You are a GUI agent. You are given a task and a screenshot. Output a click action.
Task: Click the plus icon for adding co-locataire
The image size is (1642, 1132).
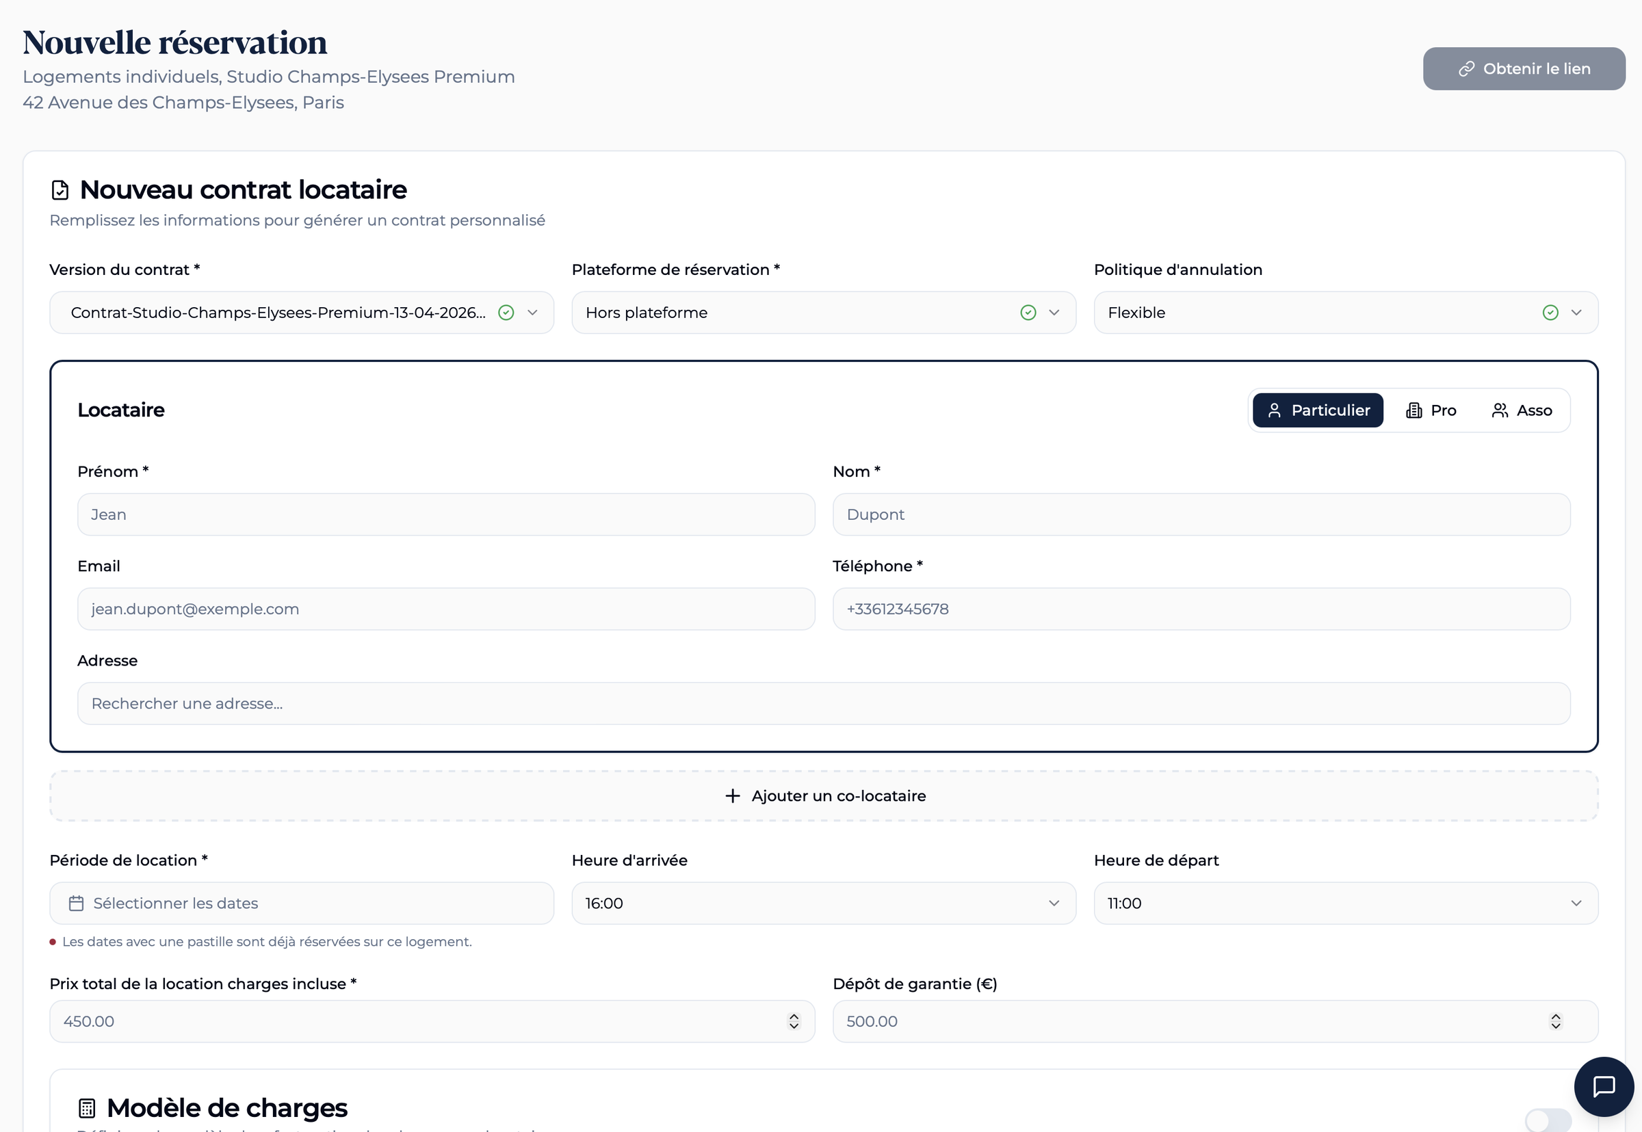(x=733, y=795)
